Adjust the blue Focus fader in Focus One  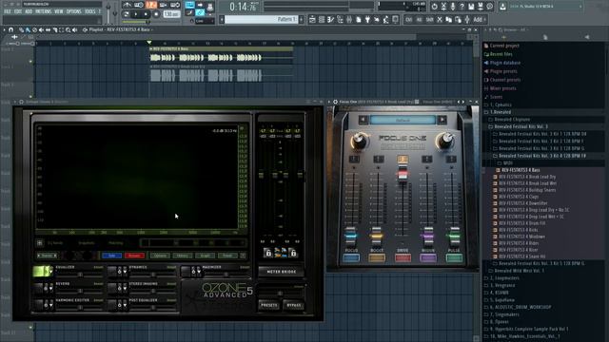click(350, 235)
